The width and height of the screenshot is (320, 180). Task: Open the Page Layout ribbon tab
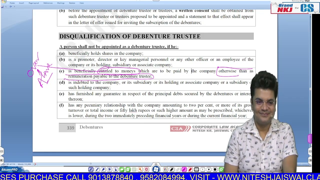tap(33, 3)
